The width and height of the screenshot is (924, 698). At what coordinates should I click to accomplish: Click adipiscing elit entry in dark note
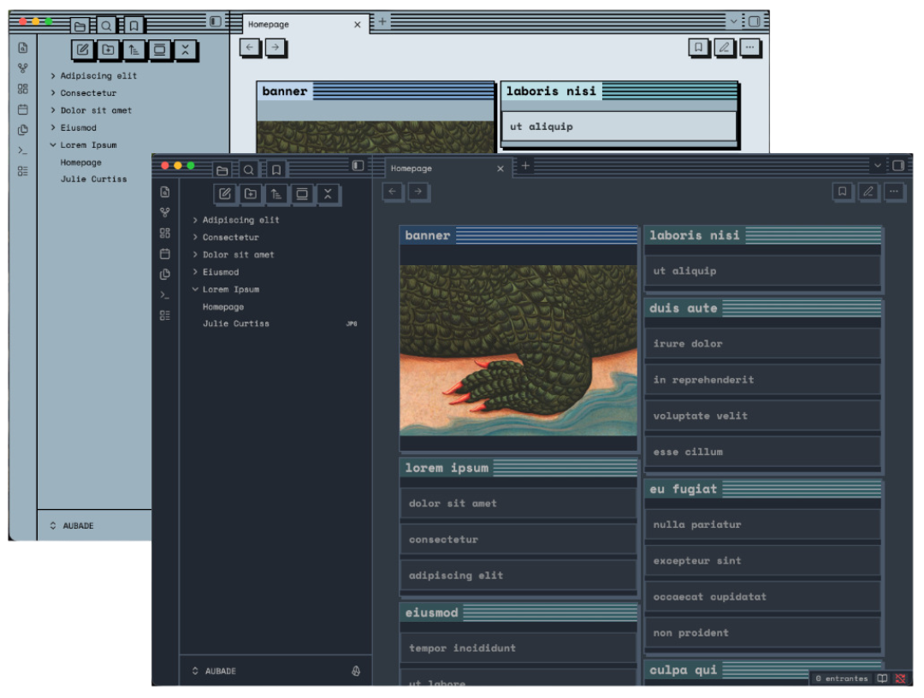pyautogui.click(x=518, y=576)
